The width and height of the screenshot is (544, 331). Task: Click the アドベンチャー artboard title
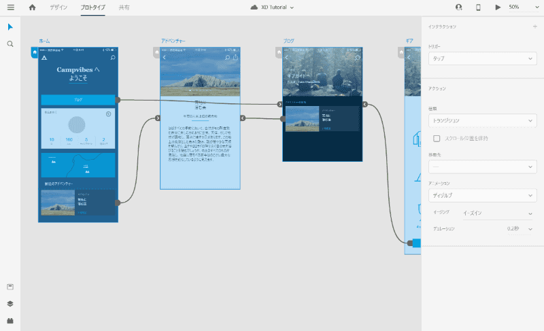click(175, 41)
